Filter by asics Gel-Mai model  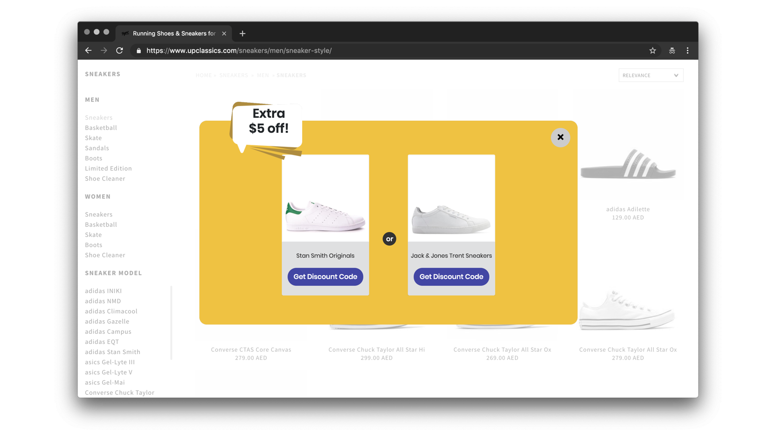[x=105, y=383]
